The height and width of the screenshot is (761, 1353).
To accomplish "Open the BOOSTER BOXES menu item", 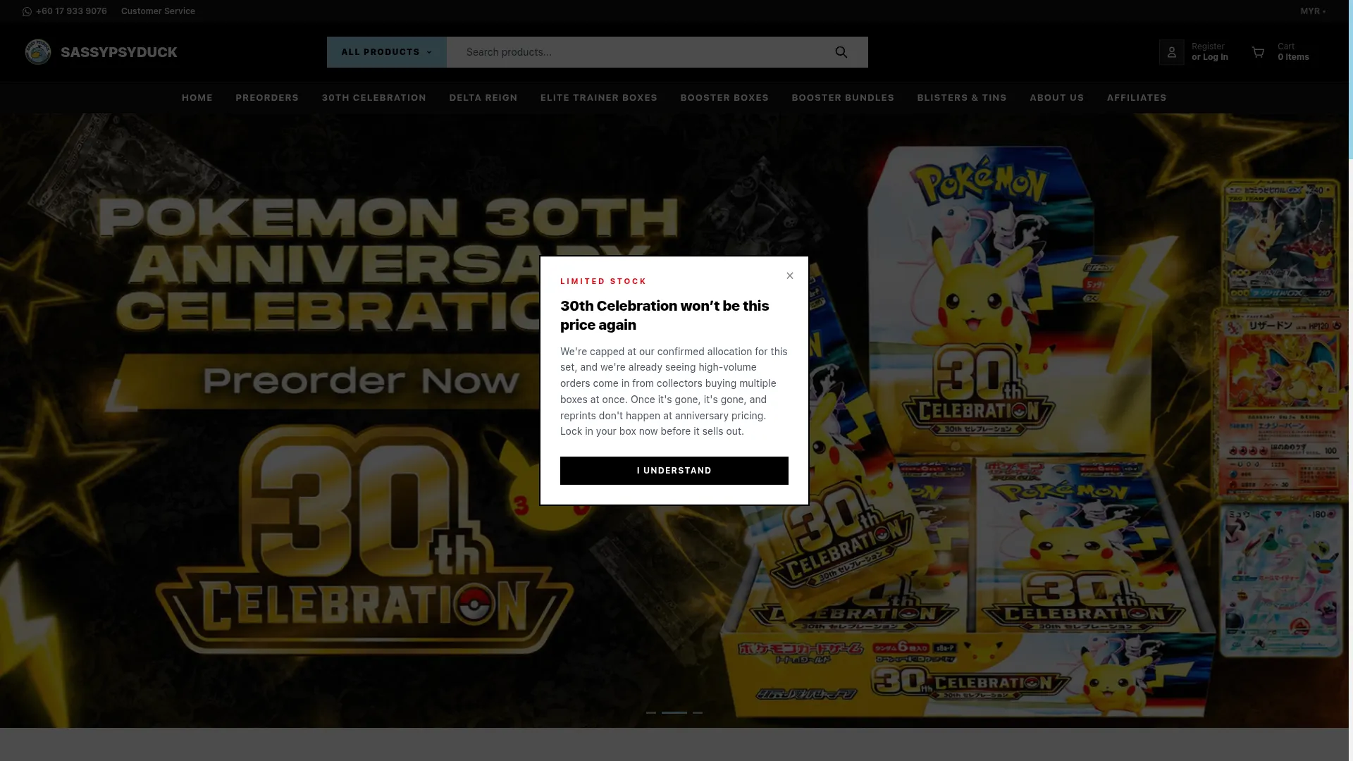I will coord(724,98).
